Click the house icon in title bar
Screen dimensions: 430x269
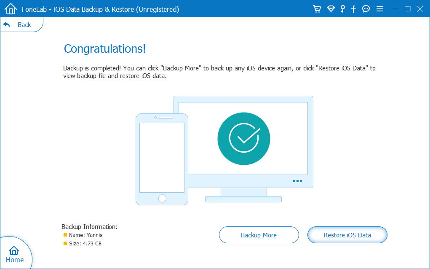10,9
